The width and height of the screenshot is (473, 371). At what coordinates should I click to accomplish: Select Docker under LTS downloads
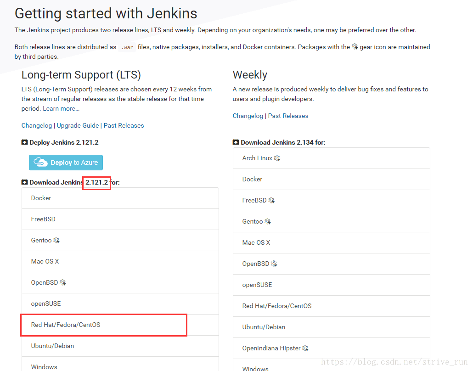coord(41,198)
